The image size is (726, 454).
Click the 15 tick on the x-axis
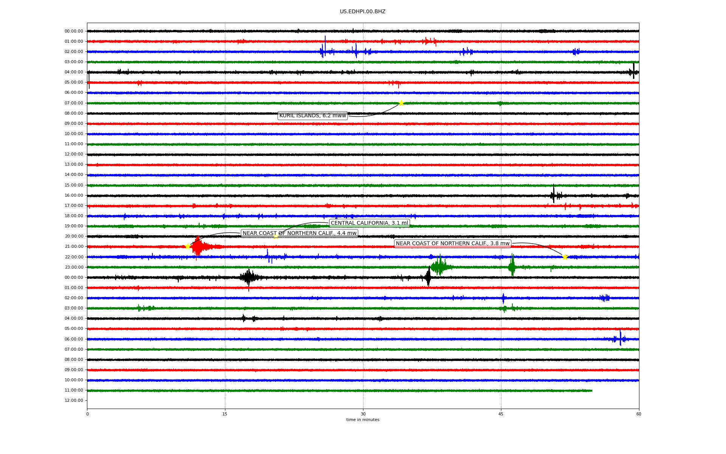point(225,414)
